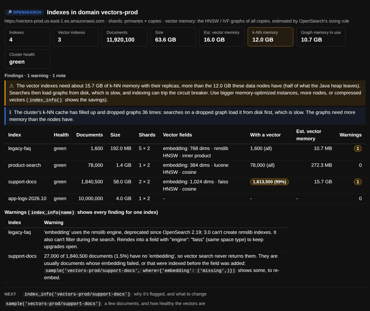Select the app-logs-2026.10 index name
The image size is (370, 311).
[x=27, y=199]
